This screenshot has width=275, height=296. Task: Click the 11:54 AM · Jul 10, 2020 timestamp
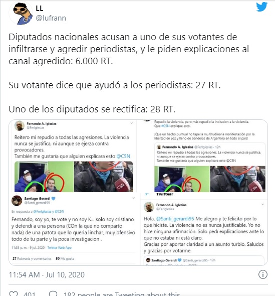(47, 275)
